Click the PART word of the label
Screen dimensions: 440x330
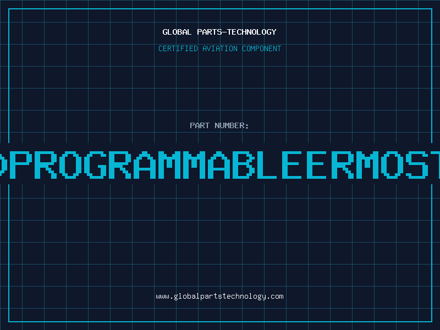click(200, 125)
